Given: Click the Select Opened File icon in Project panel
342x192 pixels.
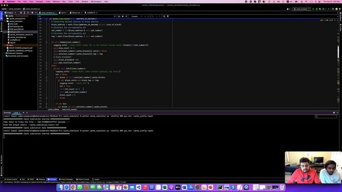Looking at the screenshot, I should 21,13.
